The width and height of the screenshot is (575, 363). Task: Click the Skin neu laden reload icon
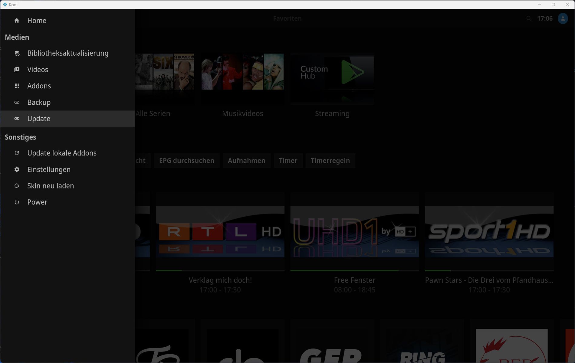point(17,186)
